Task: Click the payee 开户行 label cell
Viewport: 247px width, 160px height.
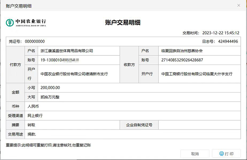Action: coord(149,74)
